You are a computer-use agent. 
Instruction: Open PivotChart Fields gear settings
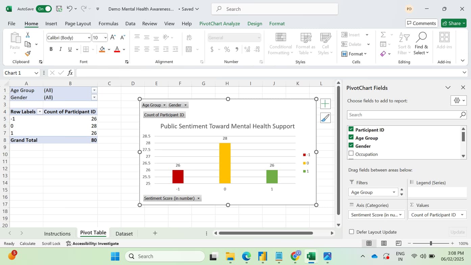(x=457, y=100)
